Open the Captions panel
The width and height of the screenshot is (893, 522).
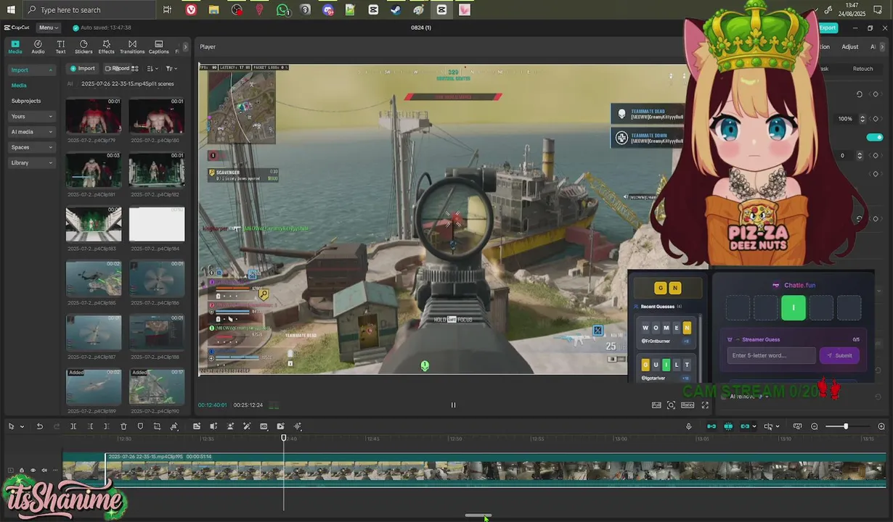(159, 47)
